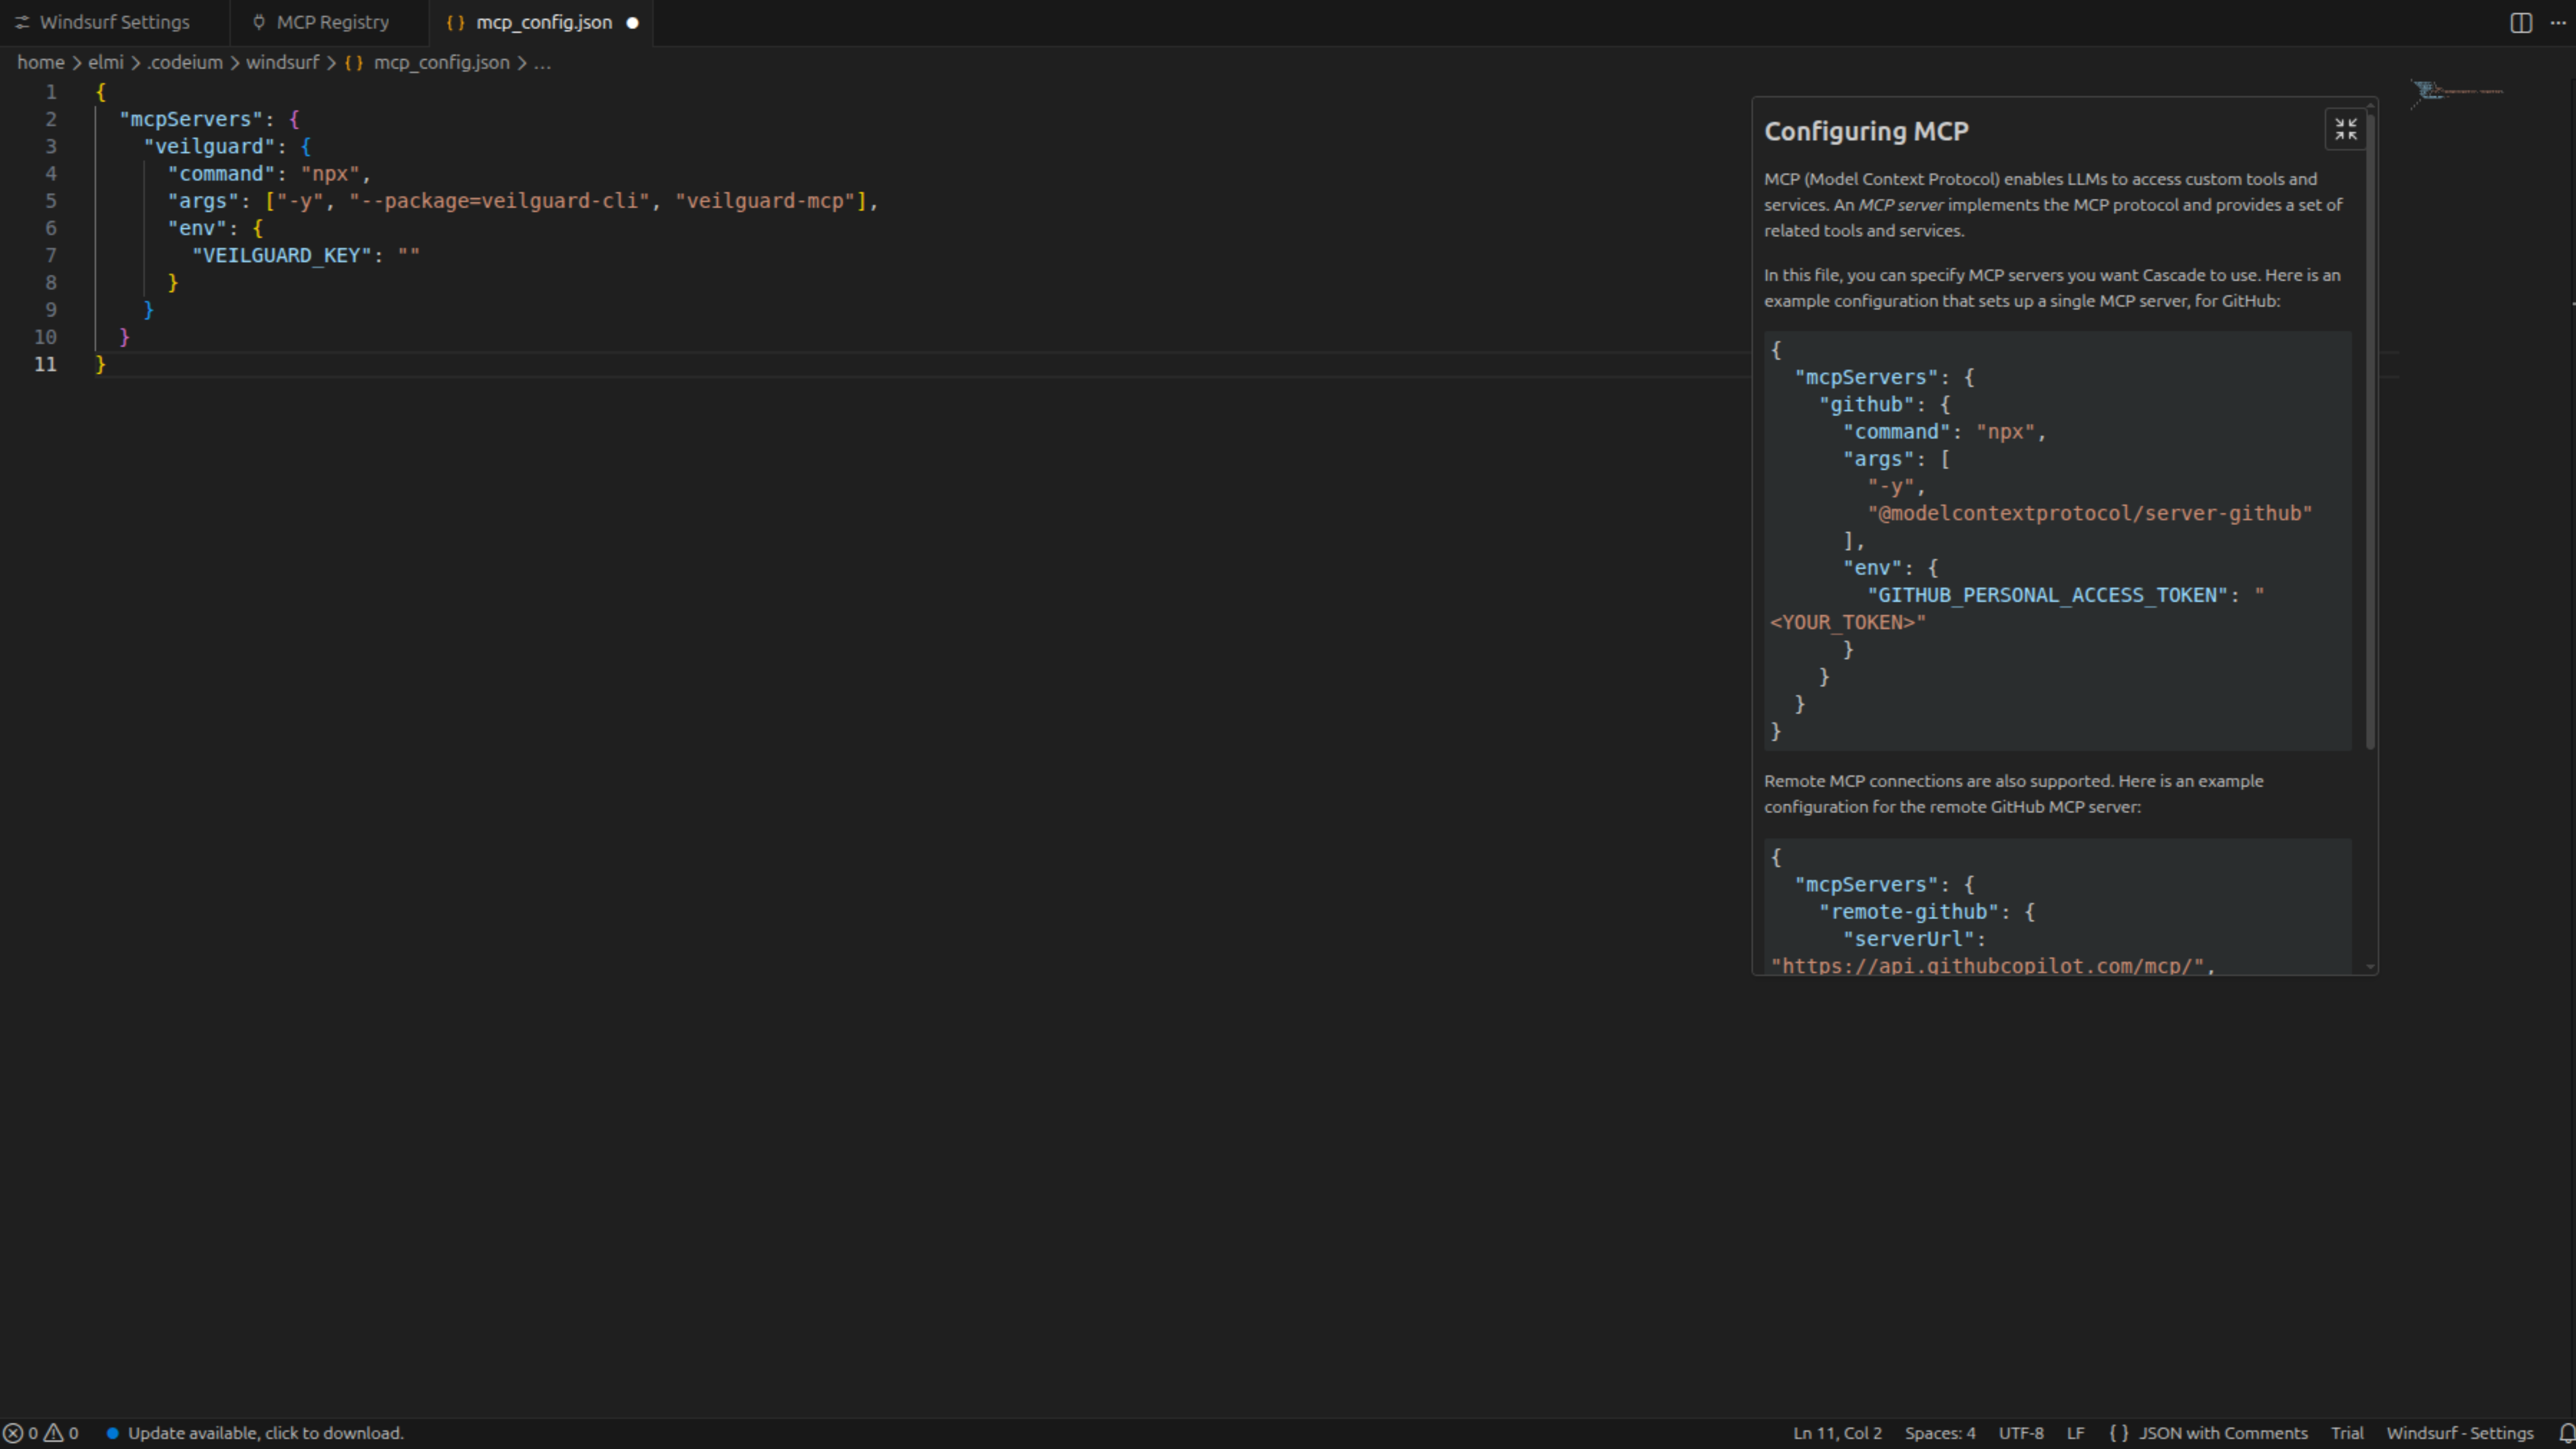Image resolution: width=2576 pixels, height=1449 pixels.
Task: Place cursor in empty VEILGUARD_KEY value quotes
Action: tap(409, 255)
